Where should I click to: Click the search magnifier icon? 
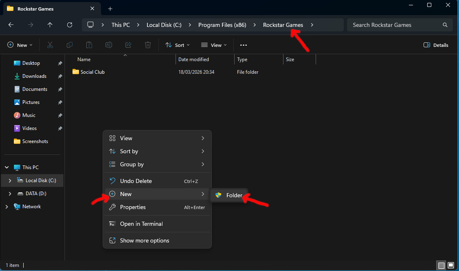(445, 25)
